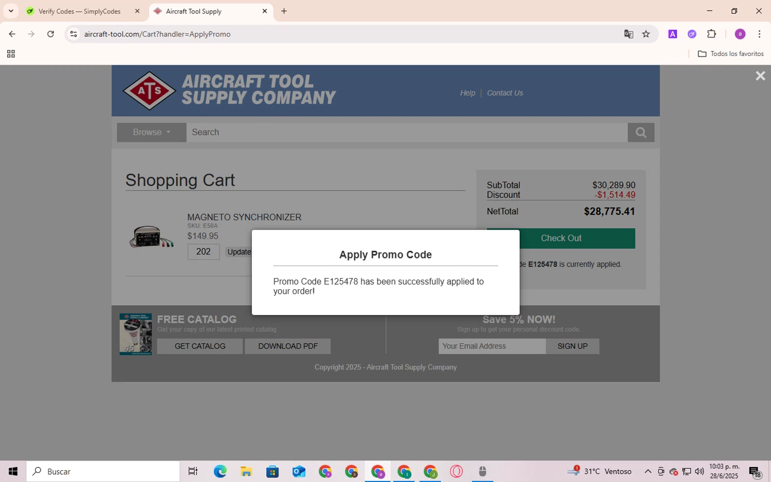Click the search magnifier button
This screenshot has width=771, height=482.
coord(640,133)
